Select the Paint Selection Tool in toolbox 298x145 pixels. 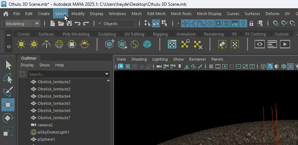click(x=8, y=91)
